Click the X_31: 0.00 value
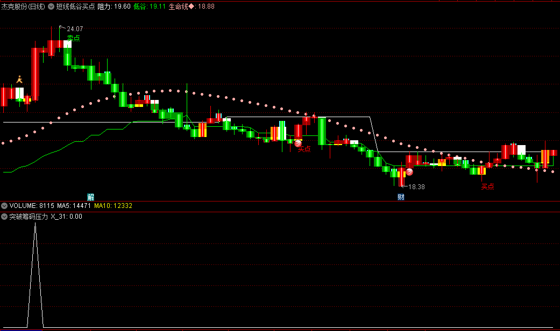This screenshot has width=560, height=331. coord(66,217)
